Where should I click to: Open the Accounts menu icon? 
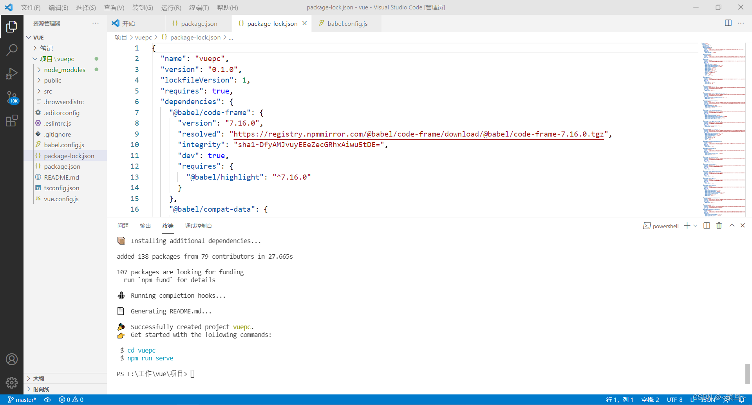pos(12,359)
